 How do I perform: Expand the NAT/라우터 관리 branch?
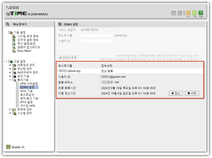tap(10, 72)
